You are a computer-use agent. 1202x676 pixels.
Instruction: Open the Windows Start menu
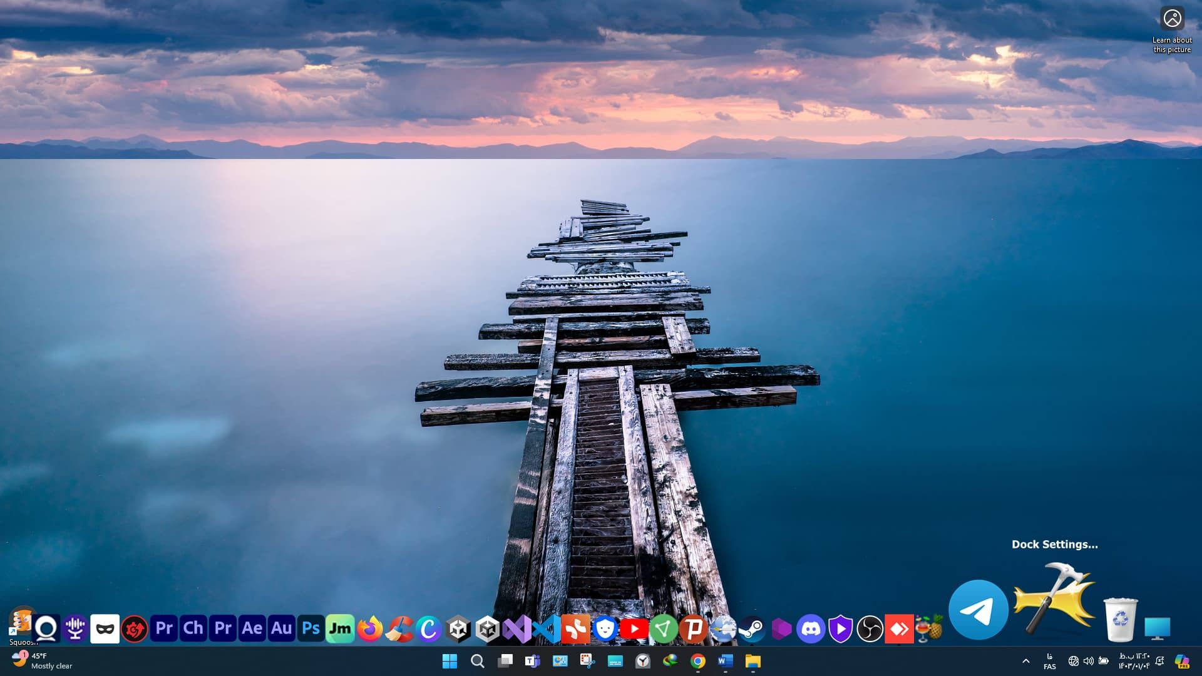[x=449, y=661]
